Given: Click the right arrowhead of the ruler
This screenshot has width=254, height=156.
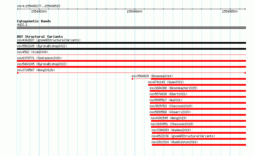Looking at the screenshot, I should (245, 9).
